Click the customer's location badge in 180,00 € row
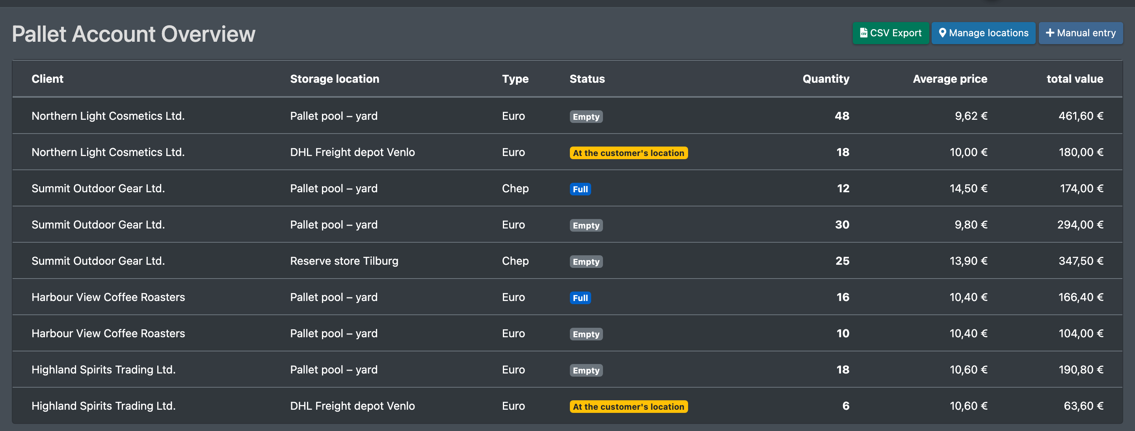This screenshot has width=1135, height=431. click(628, 153)
